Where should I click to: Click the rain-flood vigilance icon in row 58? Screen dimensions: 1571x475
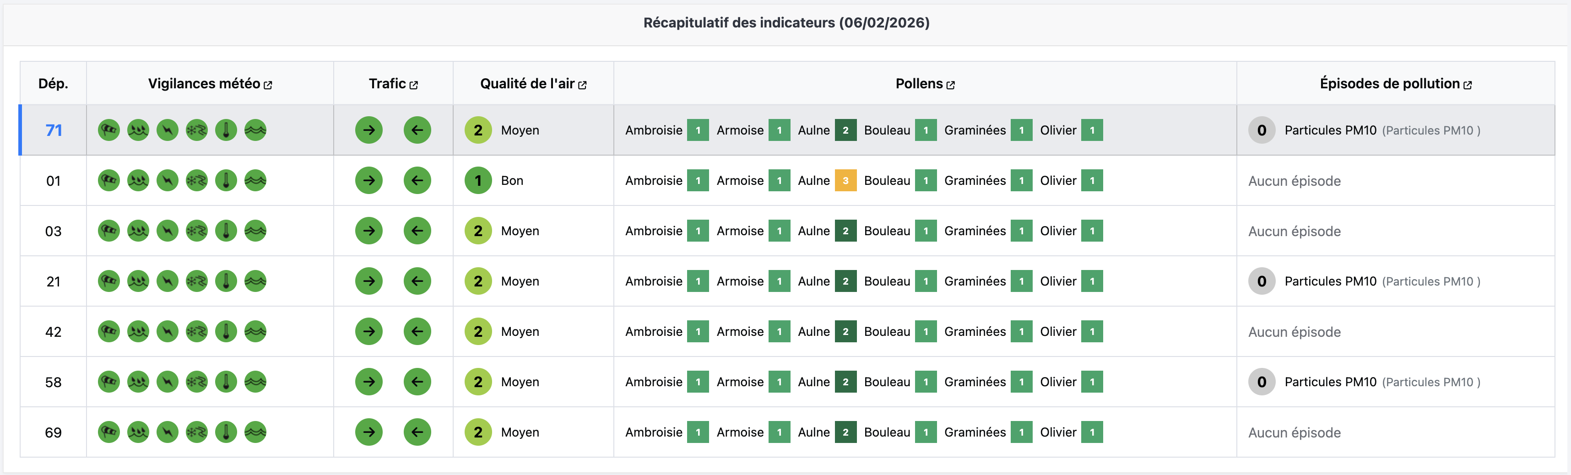(138, 382)
